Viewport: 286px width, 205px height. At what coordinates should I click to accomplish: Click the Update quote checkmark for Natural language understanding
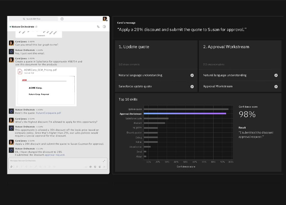(x=192, y=75)
